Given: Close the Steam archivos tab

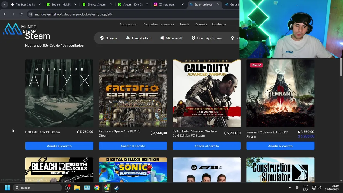Looking at the screenshot, I should click(218, 5).
